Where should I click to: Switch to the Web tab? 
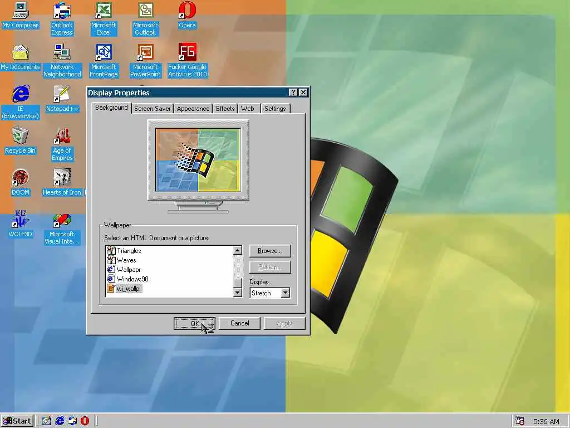(x=248, y=109)
